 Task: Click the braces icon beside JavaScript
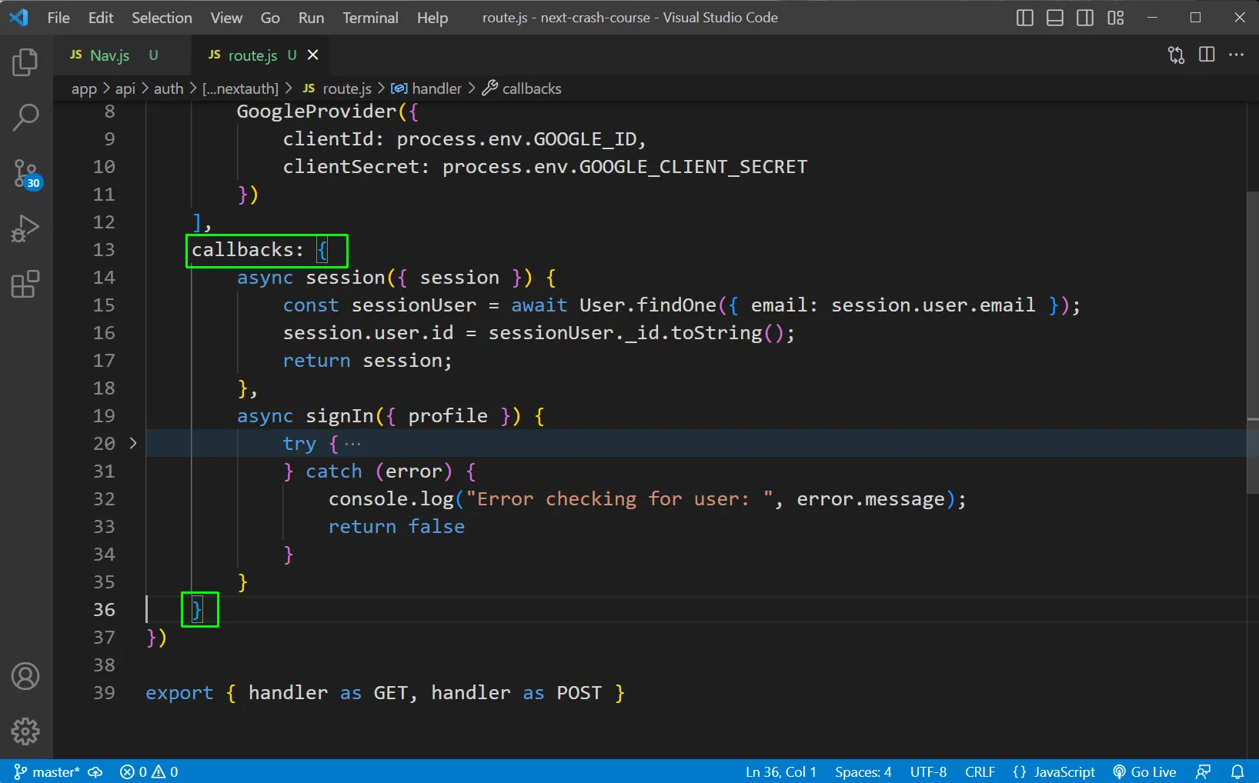(1020, 771)
